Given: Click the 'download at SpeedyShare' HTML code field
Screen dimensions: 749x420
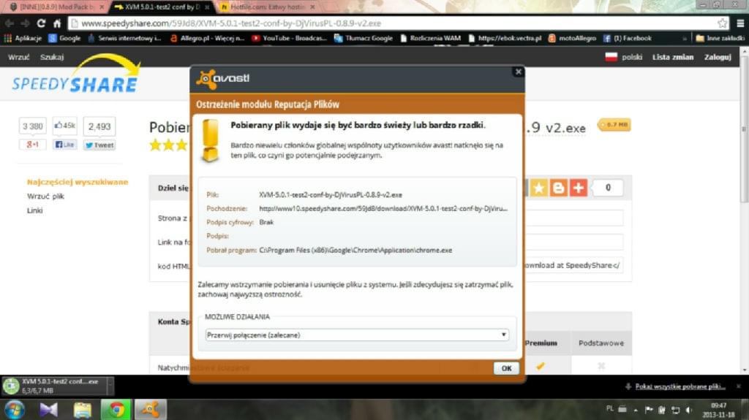Looking at the screenshot, I should (574, 265).
